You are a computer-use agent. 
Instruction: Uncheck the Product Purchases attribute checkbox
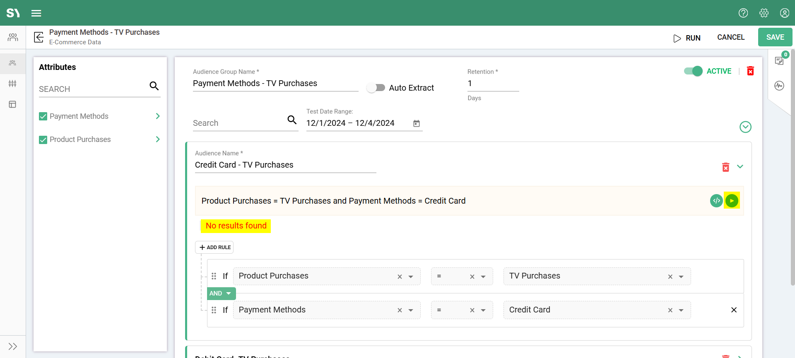[43, 139]
